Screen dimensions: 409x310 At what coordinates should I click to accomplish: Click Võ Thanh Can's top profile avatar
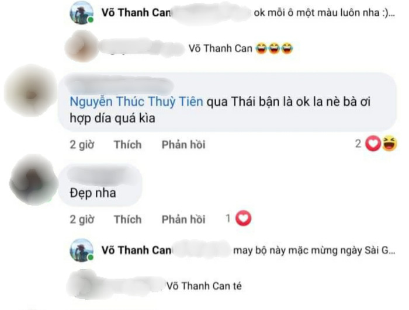point(82,12)
